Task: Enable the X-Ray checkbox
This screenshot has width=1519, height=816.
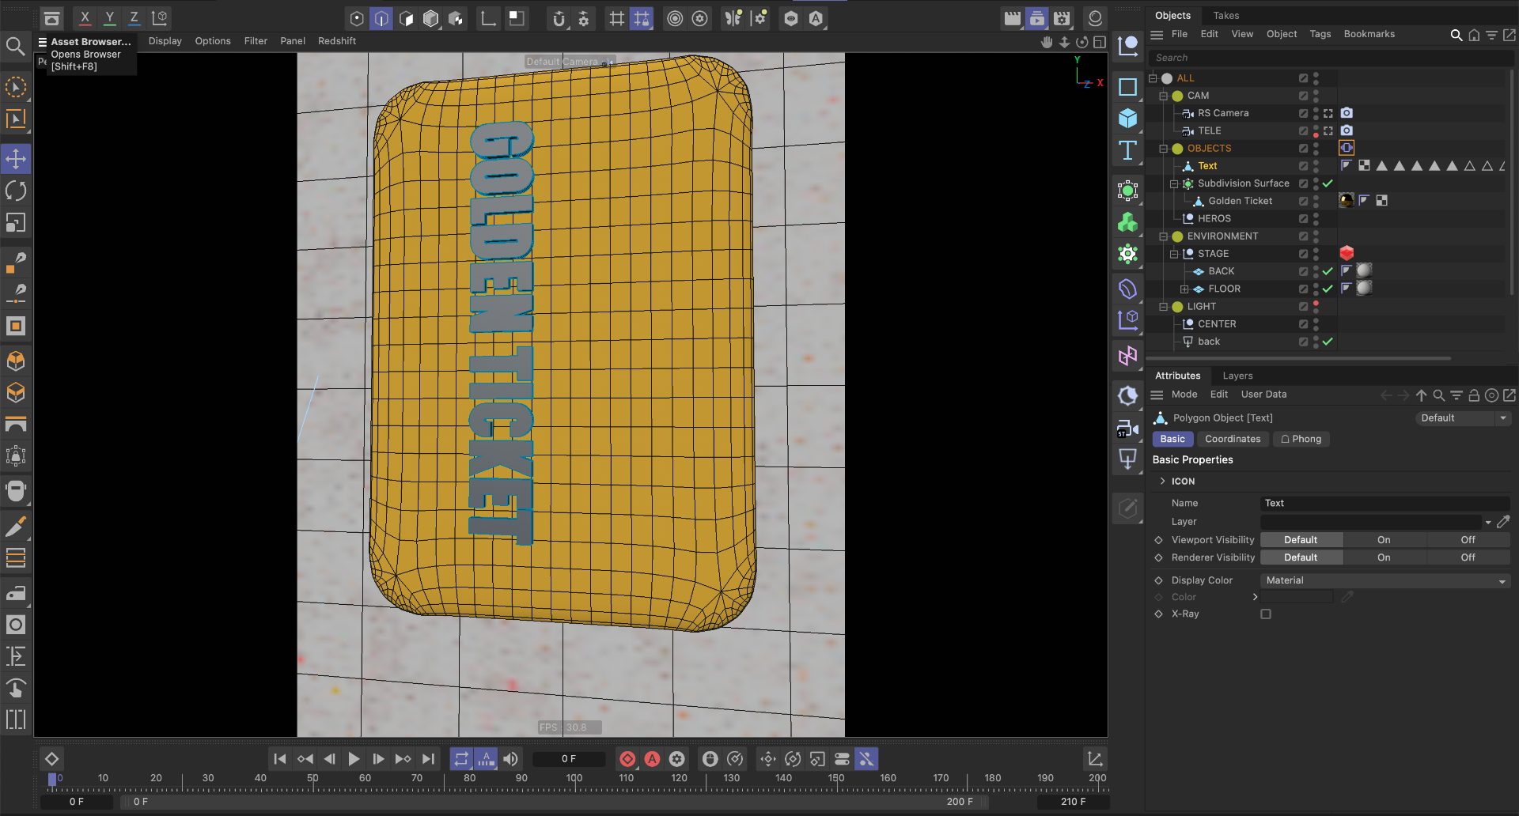Action: pos(1266,614)
